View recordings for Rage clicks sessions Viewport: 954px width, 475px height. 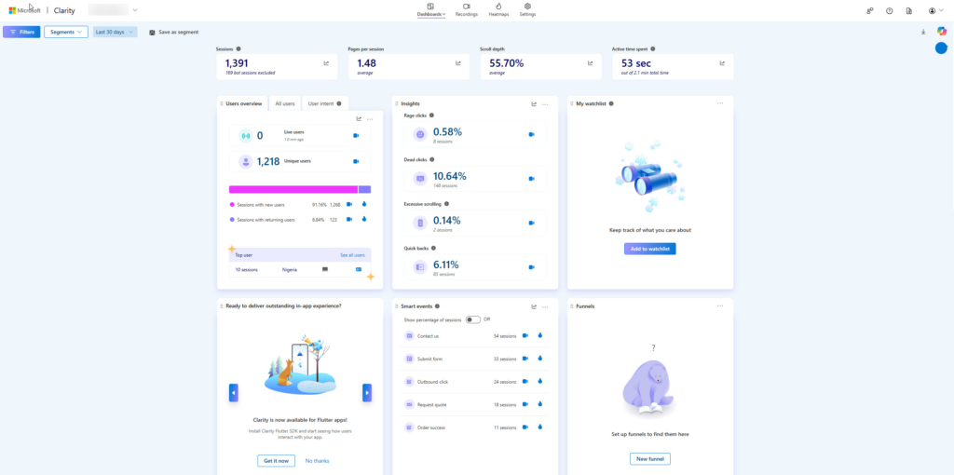pyautogui.click(x=531, y=134)
